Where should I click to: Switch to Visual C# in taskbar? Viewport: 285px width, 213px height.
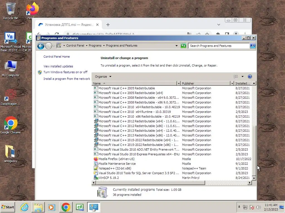80,207
